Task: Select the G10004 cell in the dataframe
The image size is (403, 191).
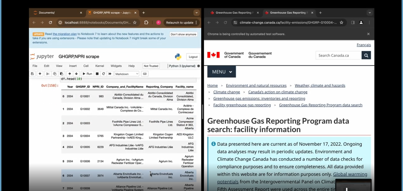Action: (85, 136)
